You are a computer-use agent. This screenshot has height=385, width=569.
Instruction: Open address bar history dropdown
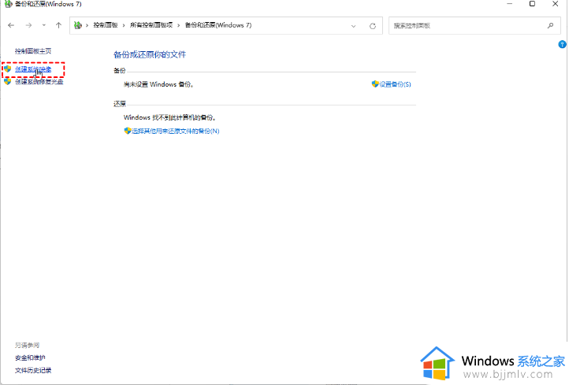[353, 26]
